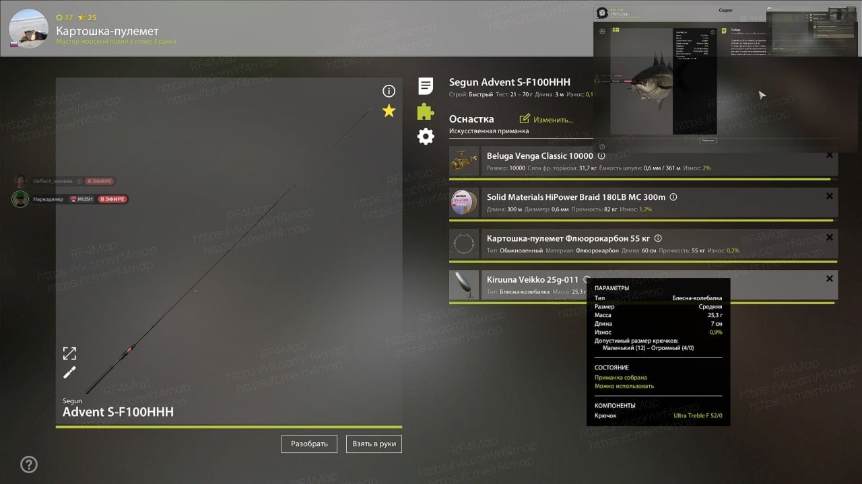
Task: Remove the Флюорокарбон 55 кг leader
Action: tap(830, 238)
